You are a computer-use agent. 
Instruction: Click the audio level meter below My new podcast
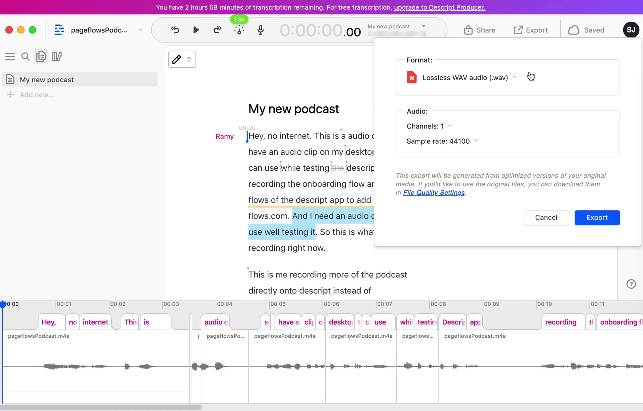point(397,34)
